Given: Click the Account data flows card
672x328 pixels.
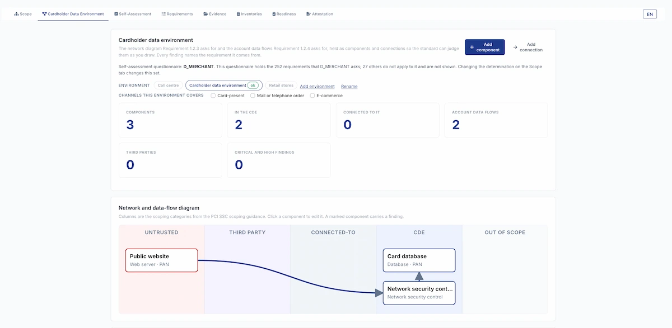Looking at the screenshot, I should [x=496, y=120].
